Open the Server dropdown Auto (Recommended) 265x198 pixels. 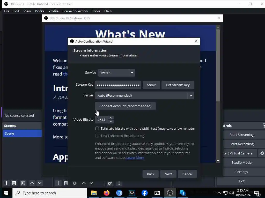pos(144,95)
